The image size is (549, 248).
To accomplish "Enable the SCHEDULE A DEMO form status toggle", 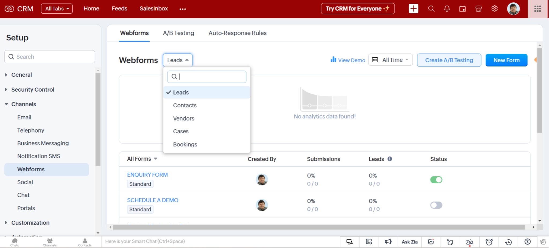I will 436,205.
